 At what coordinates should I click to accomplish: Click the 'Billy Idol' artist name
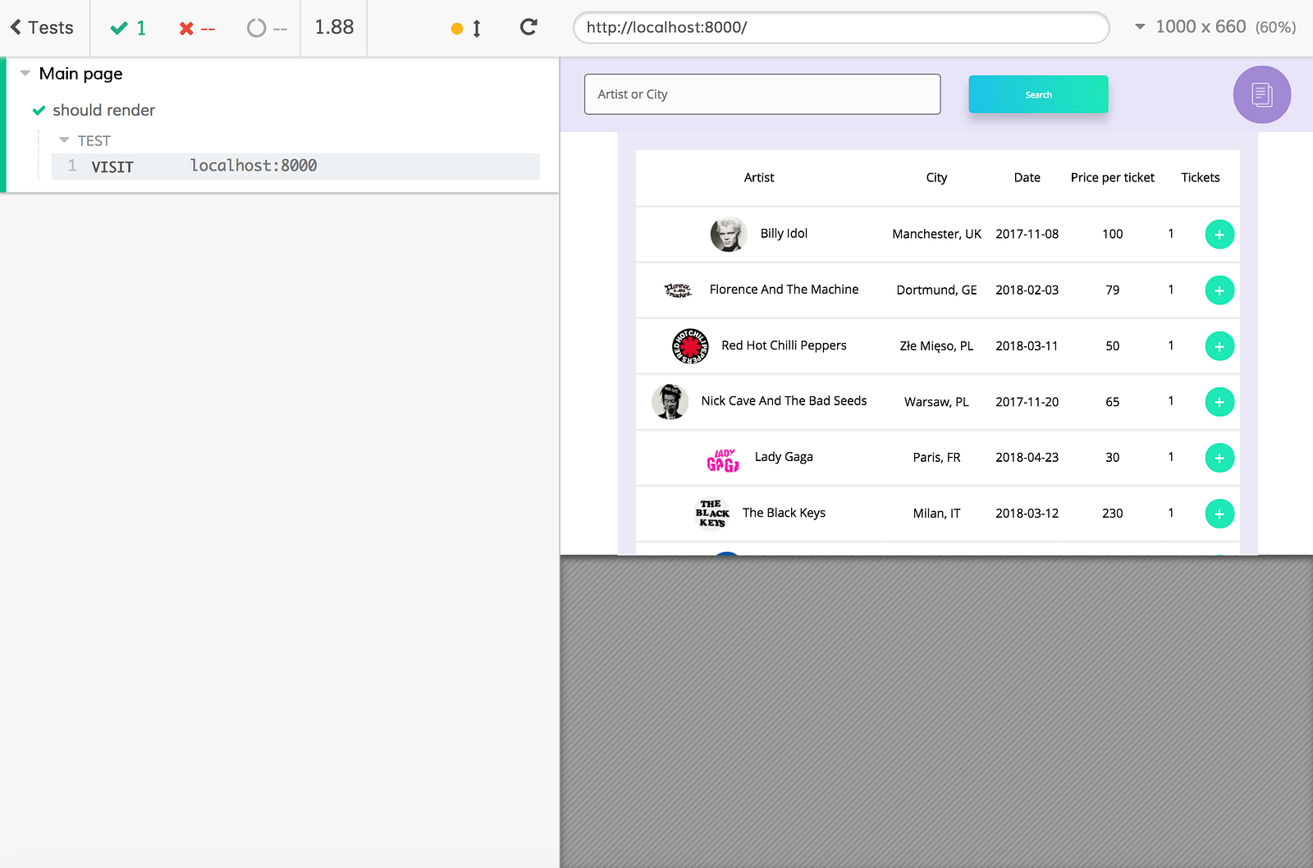coord(784,233)
